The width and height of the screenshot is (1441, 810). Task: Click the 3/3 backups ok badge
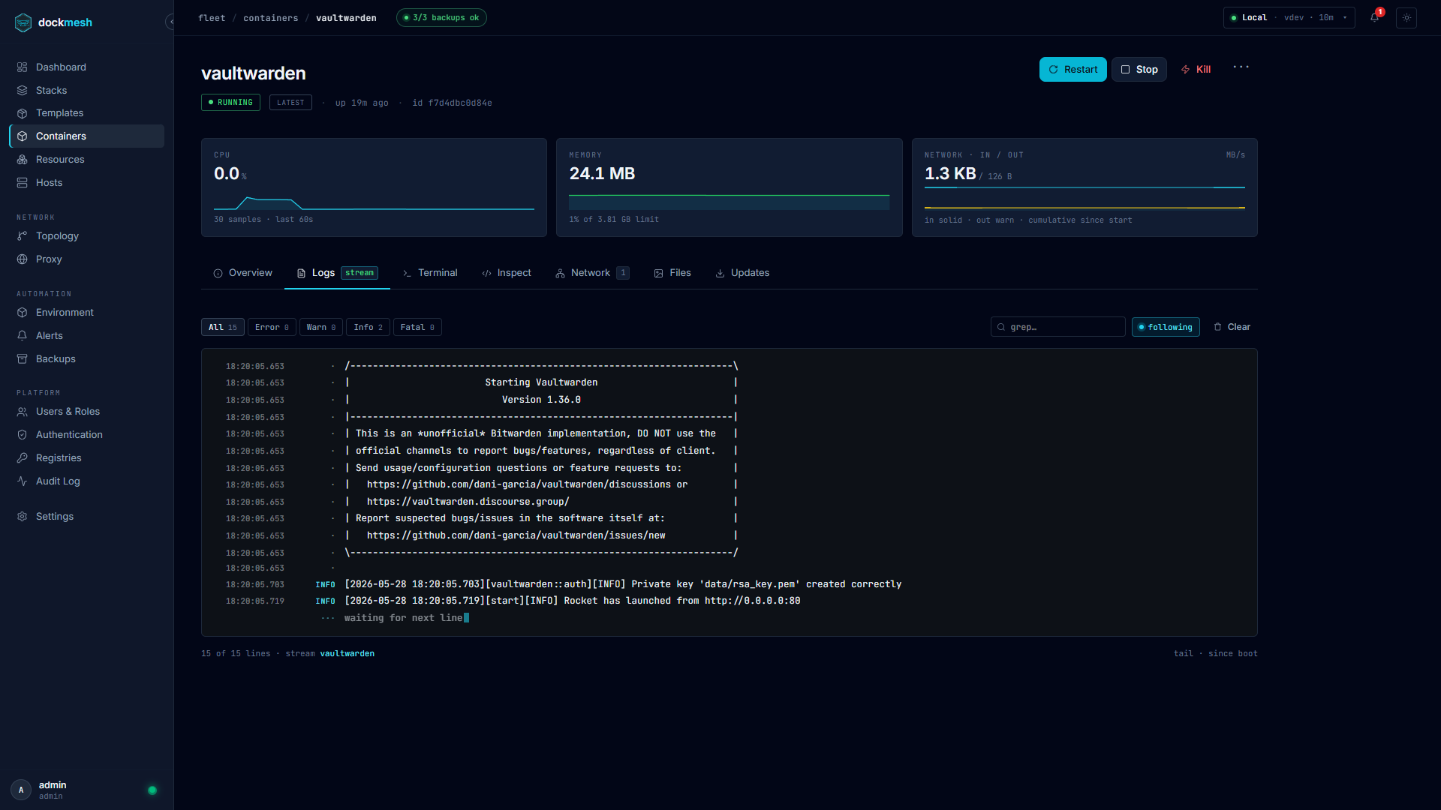click(441, 18)
